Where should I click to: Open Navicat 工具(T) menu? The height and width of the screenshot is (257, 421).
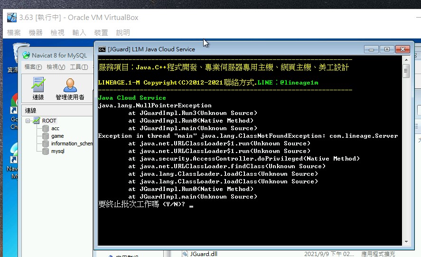(x=79, y=67)
